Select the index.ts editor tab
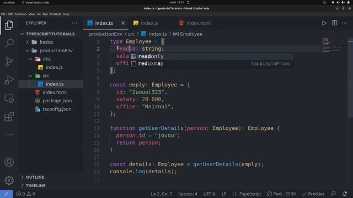 [104, 23]
